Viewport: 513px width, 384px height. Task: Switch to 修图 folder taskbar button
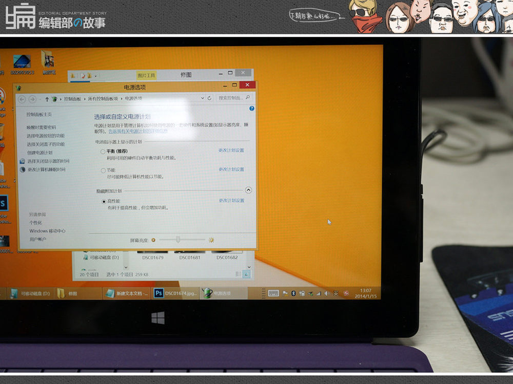point(78,293)
